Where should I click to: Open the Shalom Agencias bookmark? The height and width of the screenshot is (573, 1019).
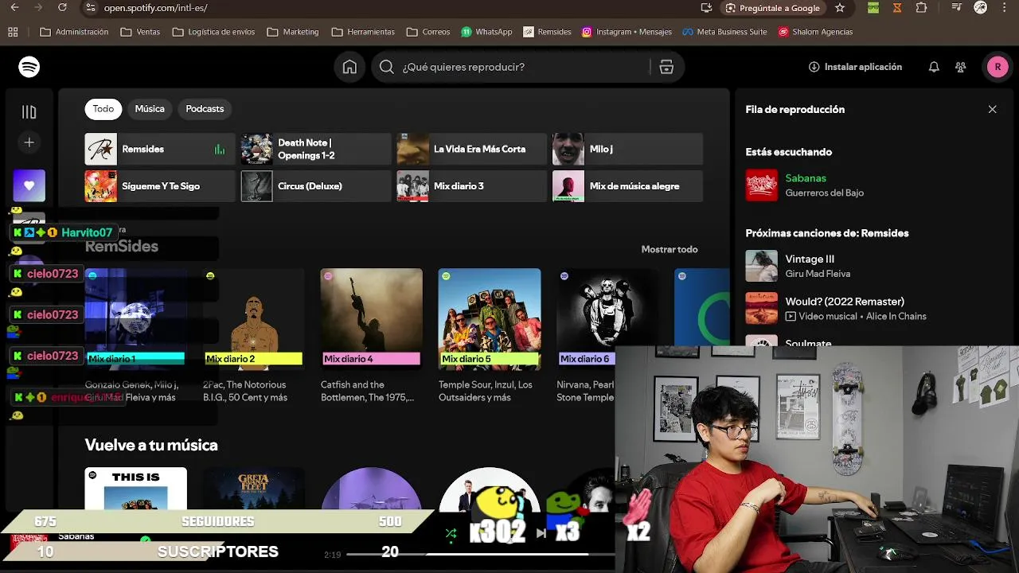(x=815, y=32)
